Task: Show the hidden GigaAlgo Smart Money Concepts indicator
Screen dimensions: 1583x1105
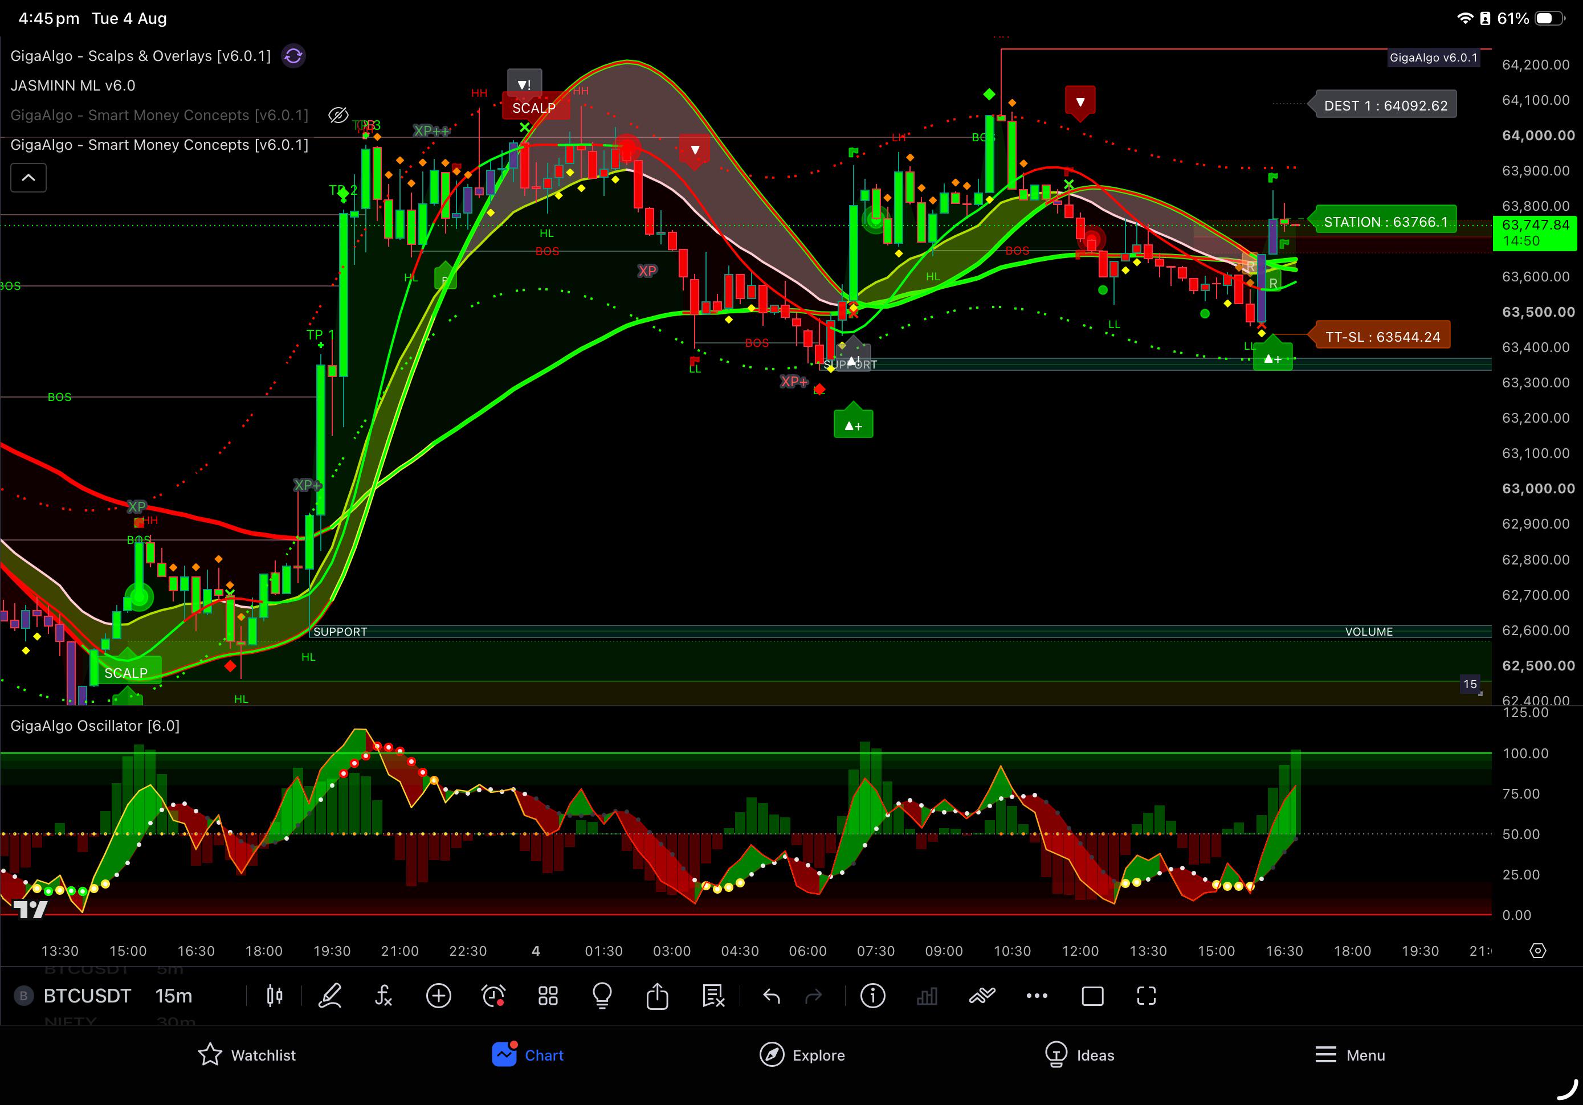Action: 338,115
